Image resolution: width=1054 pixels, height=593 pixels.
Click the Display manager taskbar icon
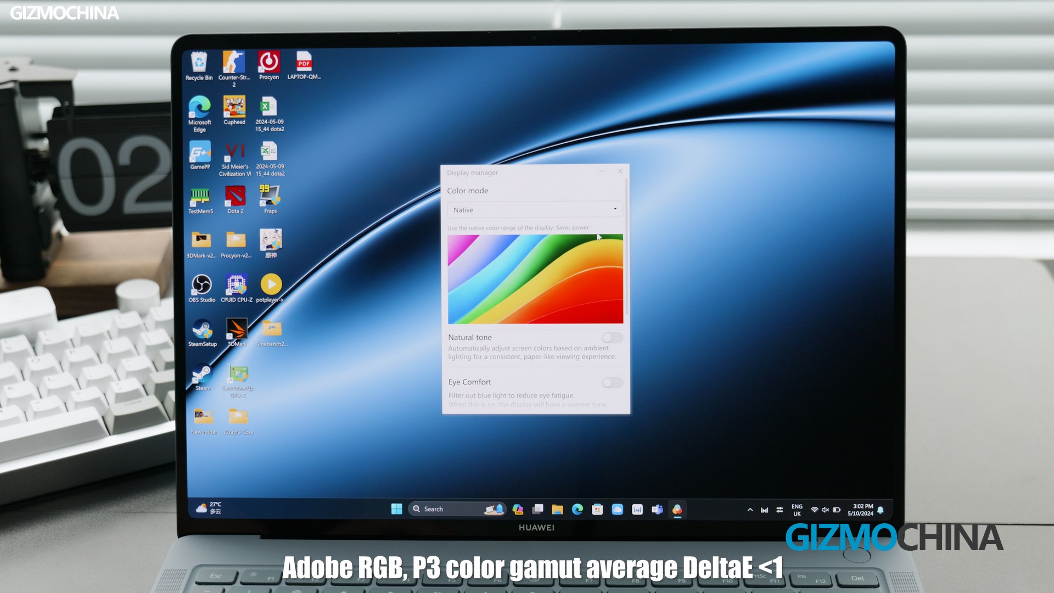click(x=677, y=510)
